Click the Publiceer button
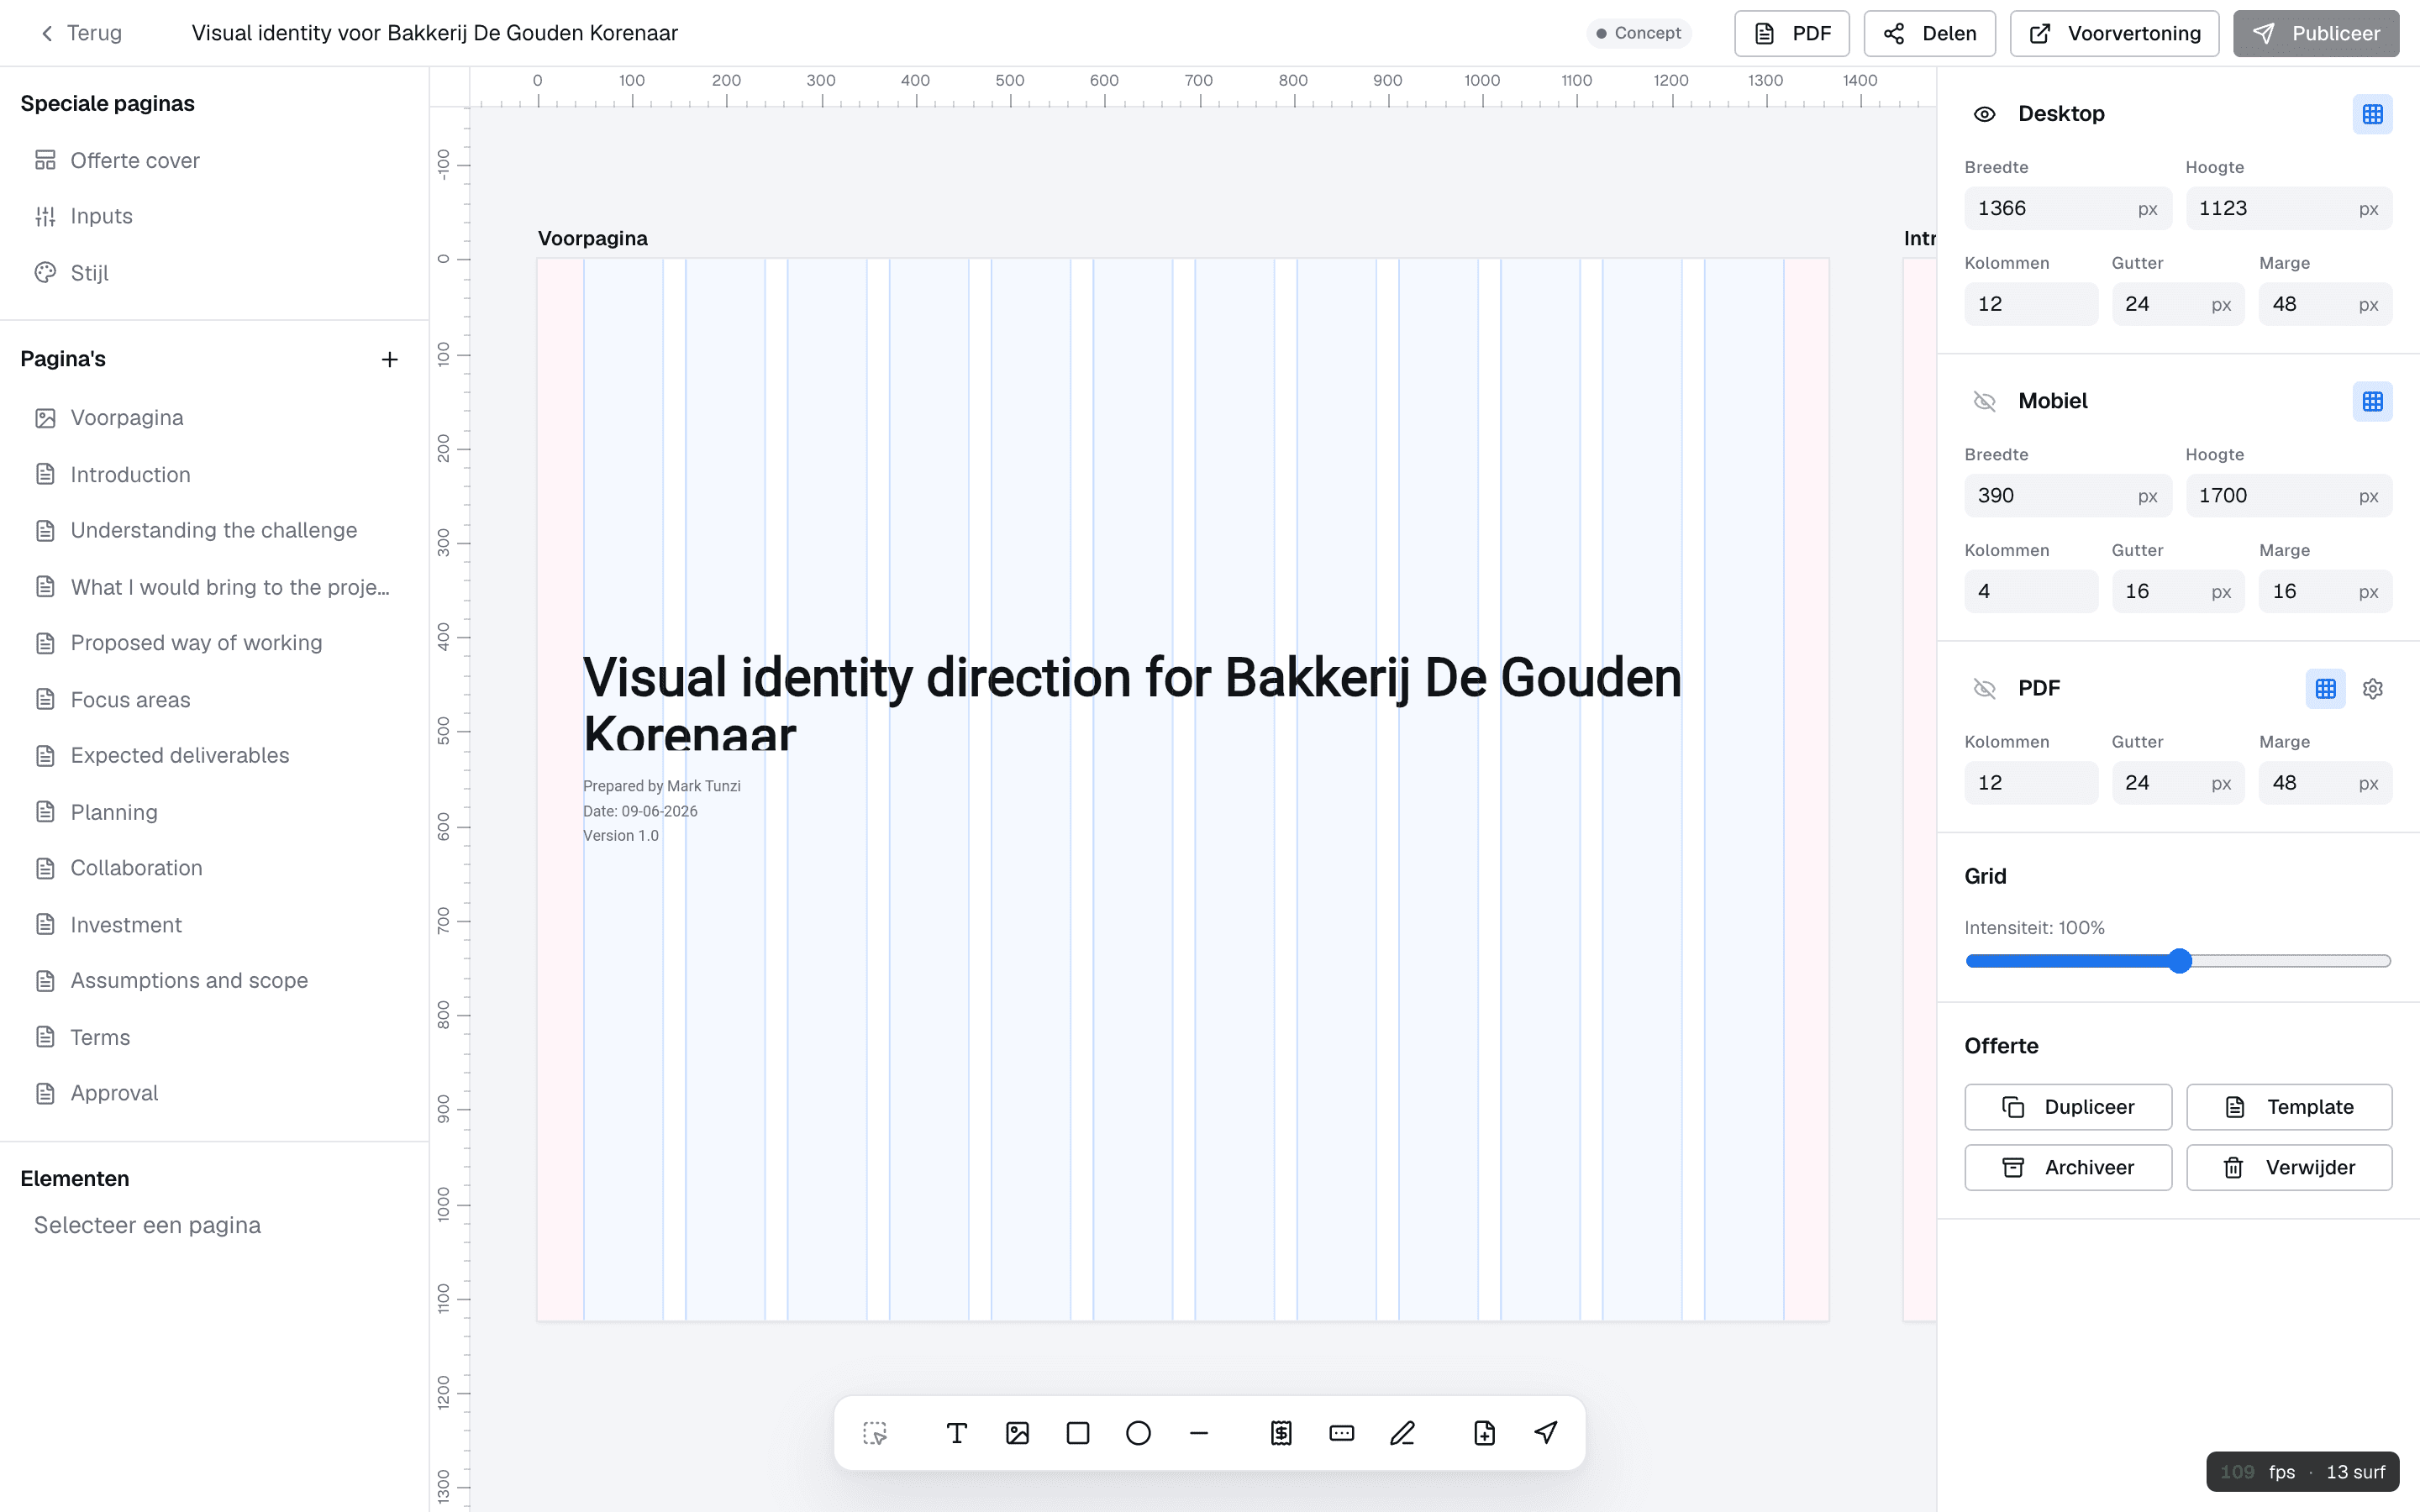This screenshot has width=2420, height=1512. pos(2316,33)
